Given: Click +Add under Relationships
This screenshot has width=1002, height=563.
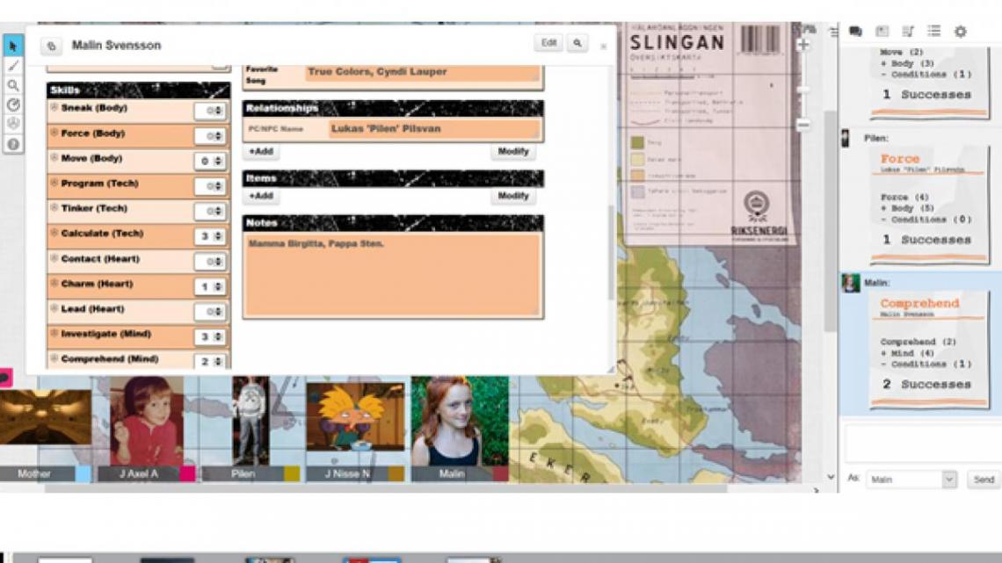Looking at the screenshot, I should (x=261, y=152).
